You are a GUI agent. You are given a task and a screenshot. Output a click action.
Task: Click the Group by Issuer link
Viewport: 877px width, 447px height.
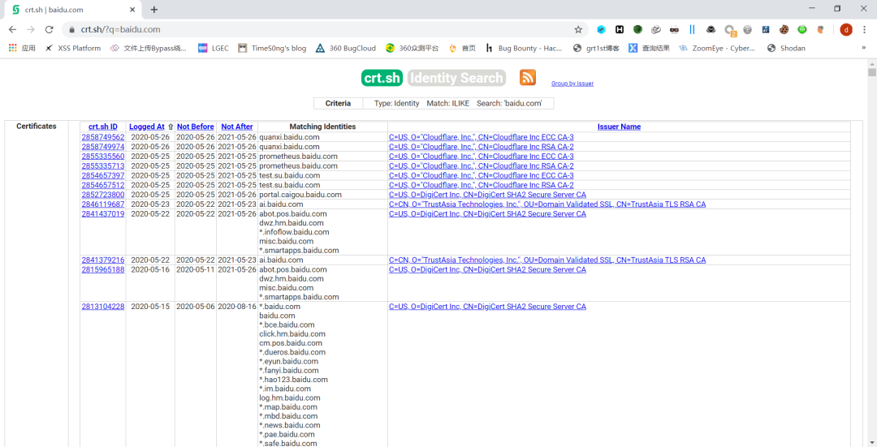(x=572, y=84)
